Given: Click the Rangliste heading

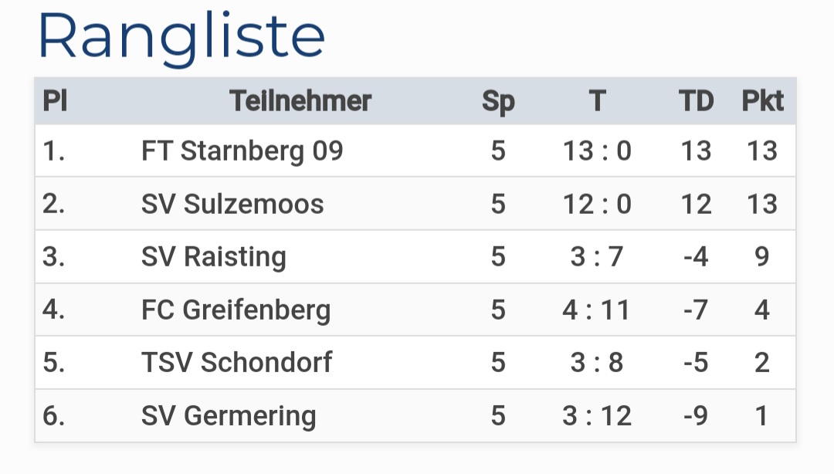Looking at the screenshot, I should pyautogui.click(x=181, y=37).
